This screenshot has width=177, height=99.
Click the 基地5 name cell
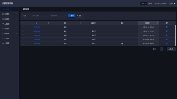coord(66,27)
